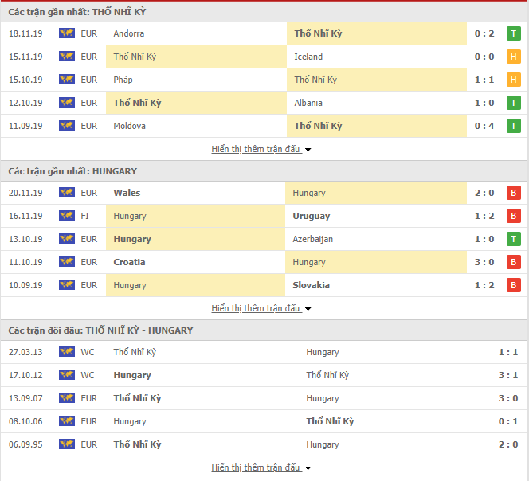The height and width of the screenshot is (481, 529).
Task: Open Thổ Nhĩ Kỳ team in Albania row
Action: 137,103
